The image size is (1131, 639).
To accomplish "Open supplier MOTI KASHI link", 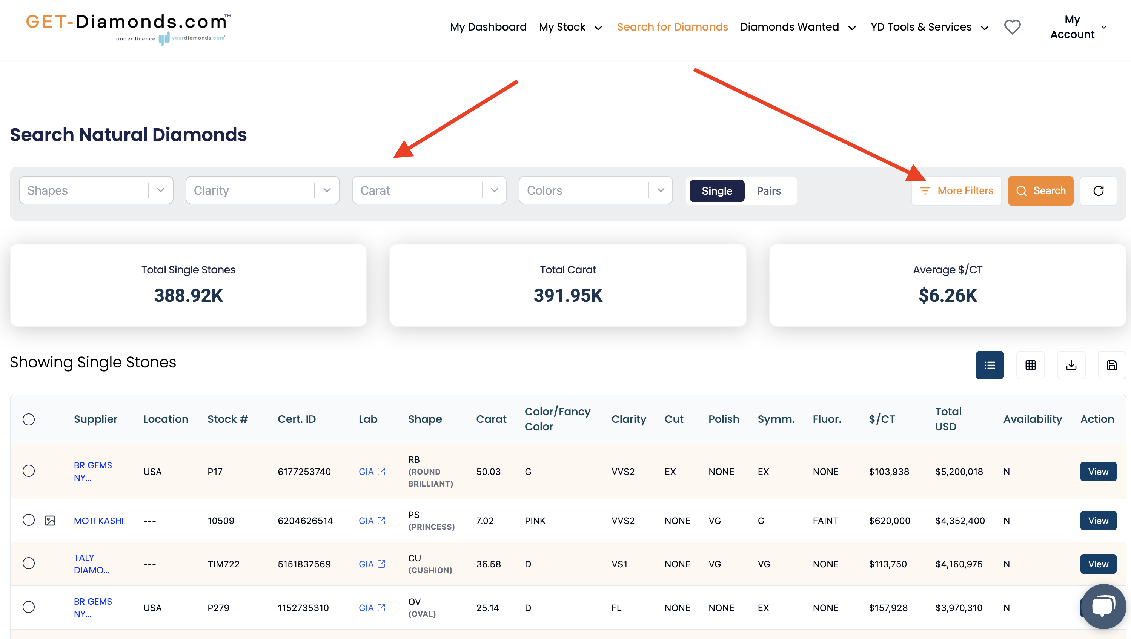I will tap(98, 521).
